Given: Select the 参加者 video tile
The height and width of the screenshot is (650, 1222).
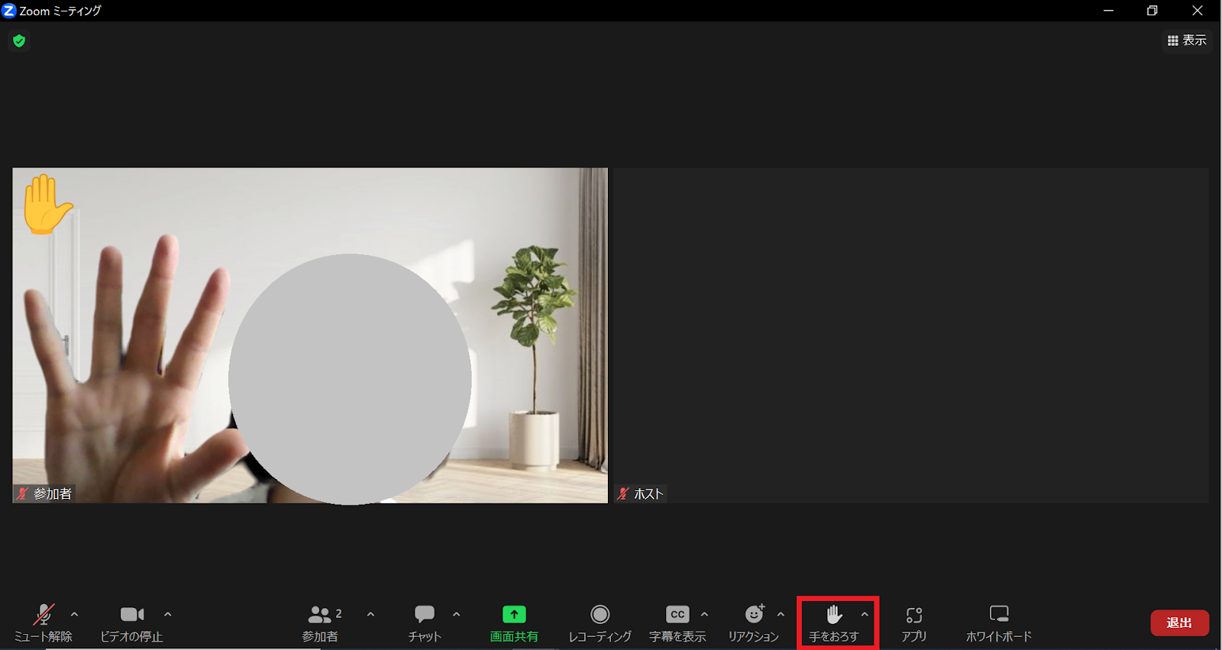Looking at the screenshot, I should click(310, 335).
